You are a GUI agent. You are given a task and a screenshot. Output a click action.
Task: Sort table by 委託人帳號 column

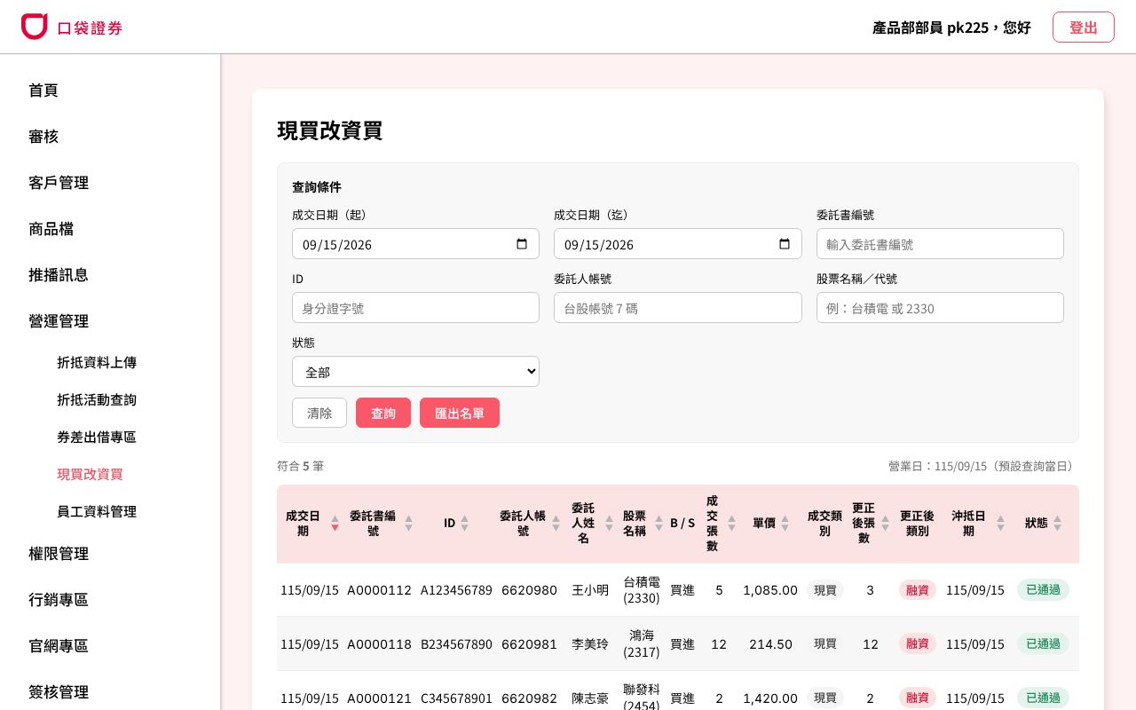pyautogui.click(x=556, y=523)
